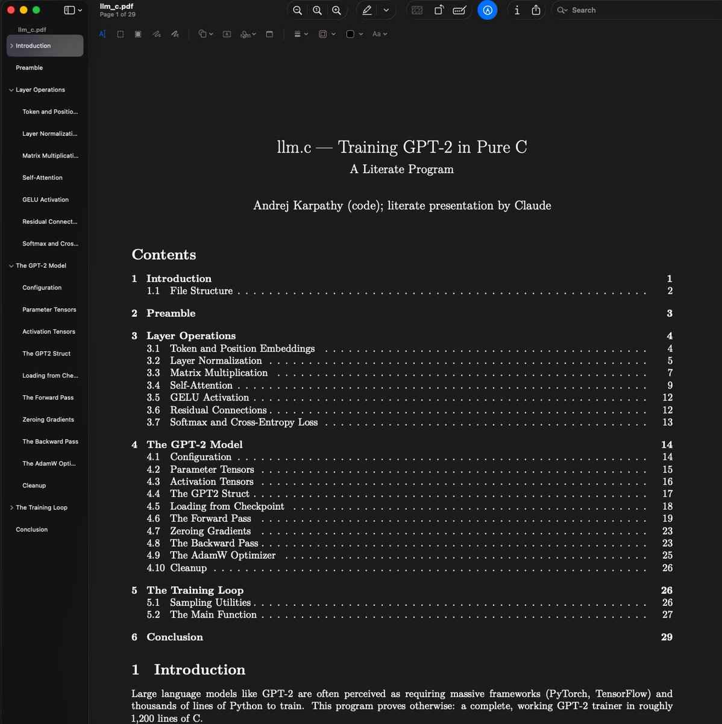The height and width of the screenshot is (724, 722).
Task: Follow the 3.5 GELU Activation contents link
Action: point(198,398)
